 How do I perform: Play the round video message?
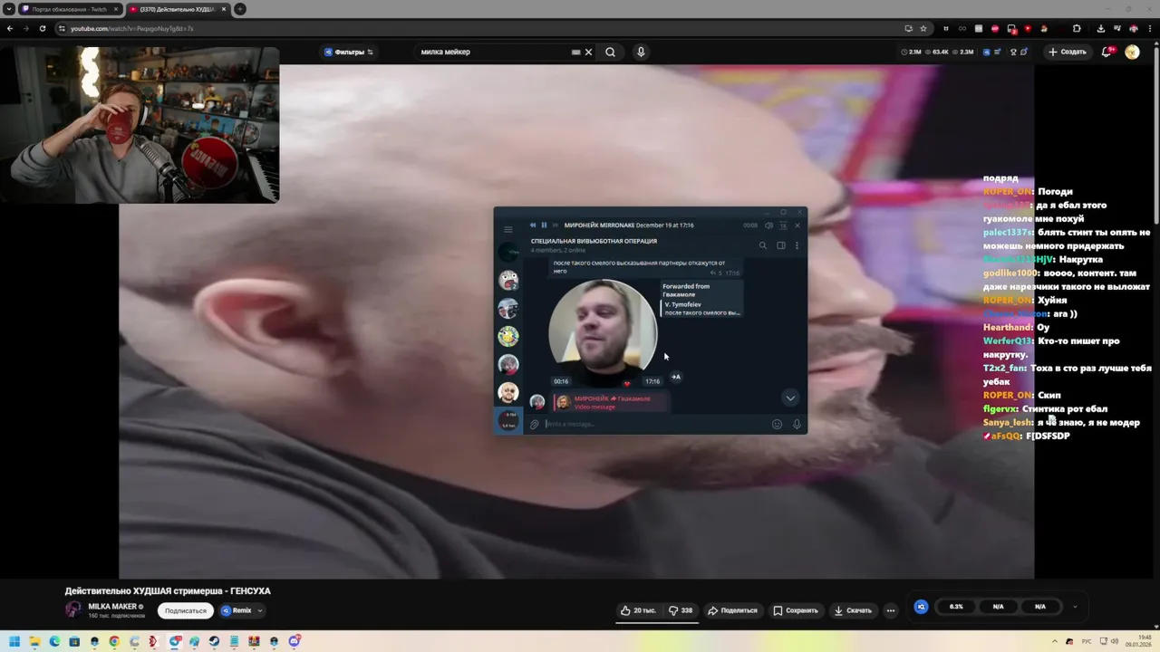(x=603, y=333)
